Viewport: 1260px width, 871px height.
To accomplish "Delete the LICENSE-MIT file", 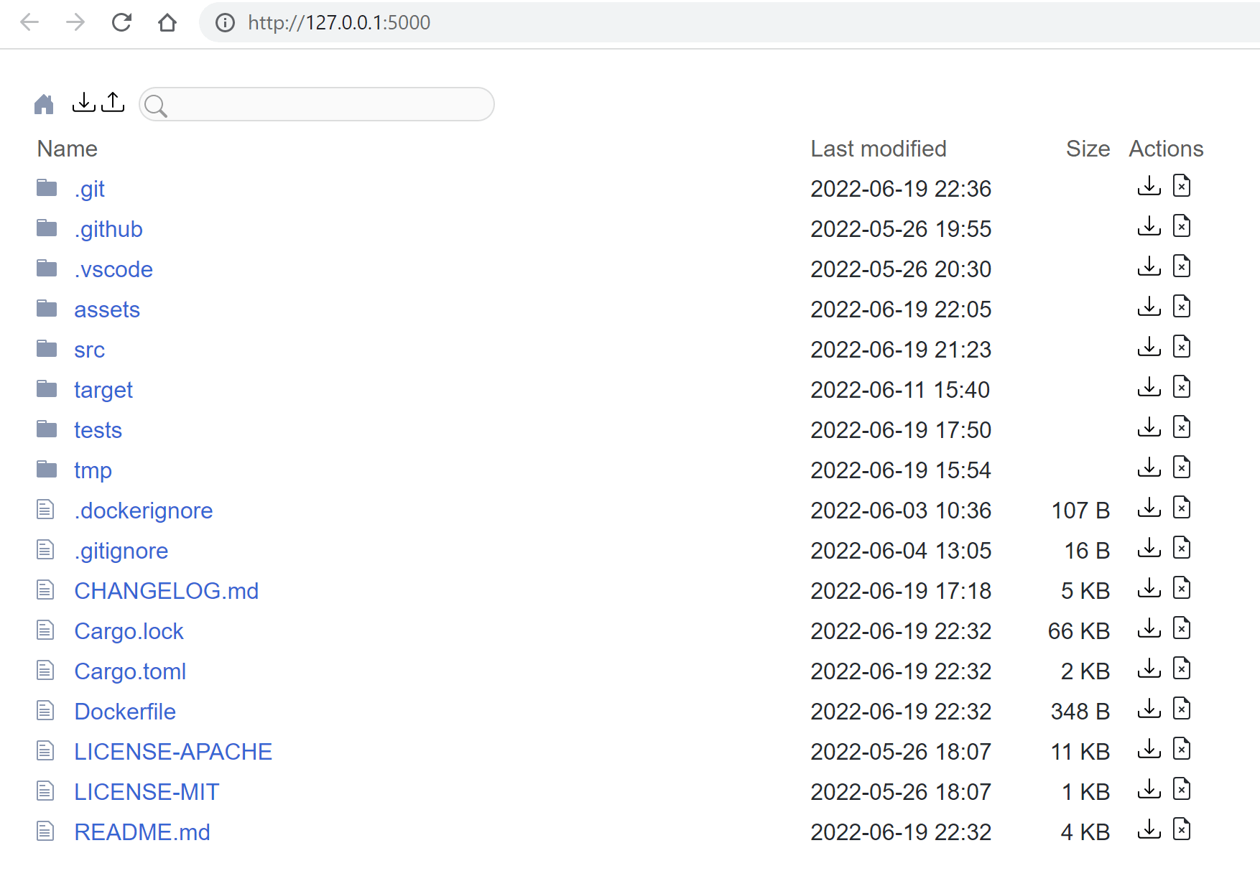I will coord(1181,789).
